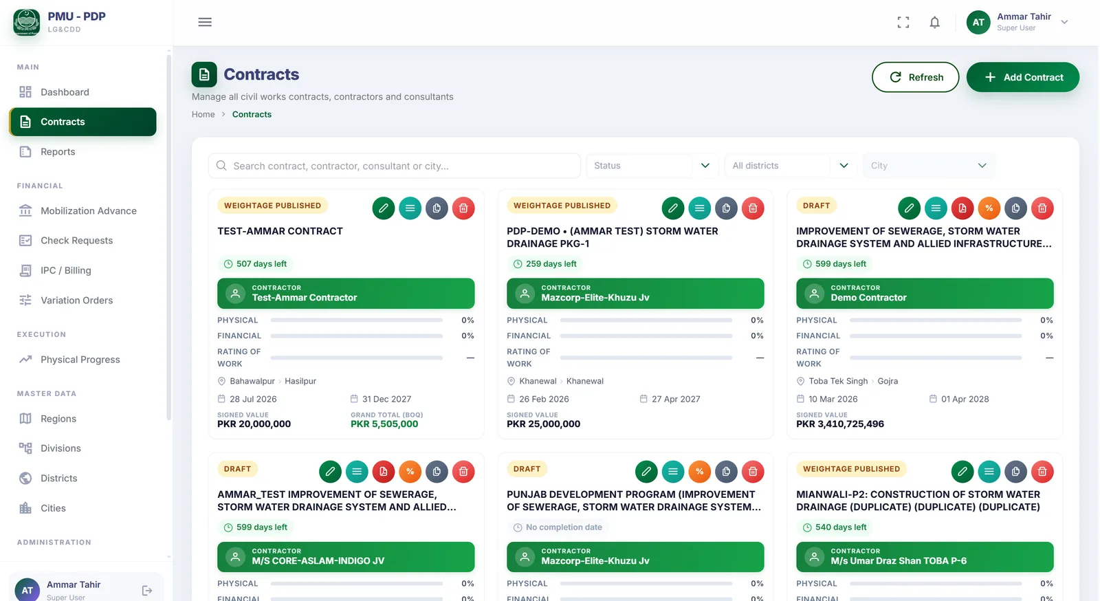
Task: Open Reports from the sidebar
Action: [82, 152]
